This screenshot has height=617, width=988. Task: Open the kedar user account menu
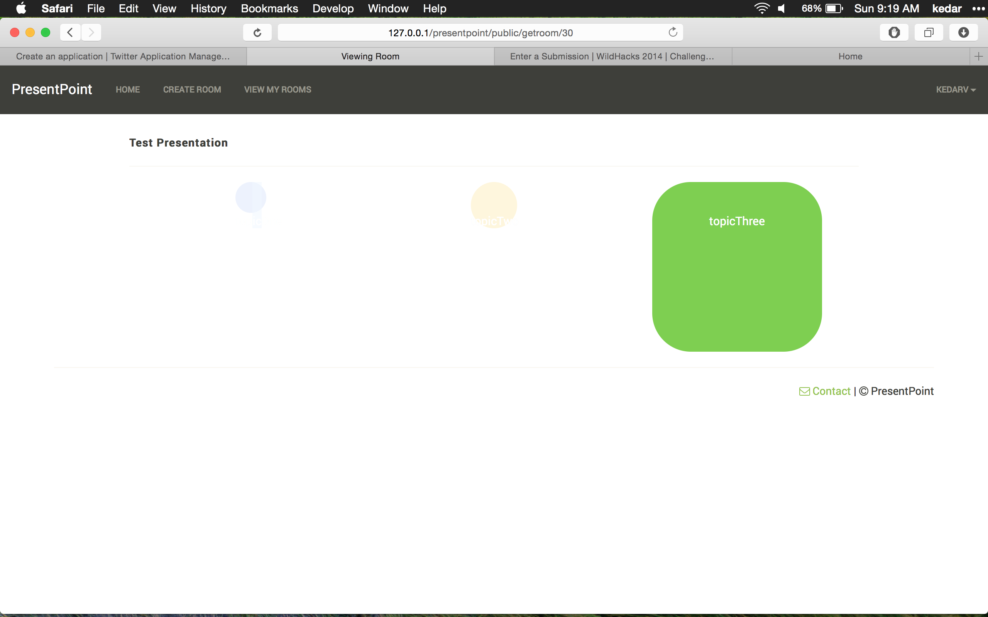point(946,8)
